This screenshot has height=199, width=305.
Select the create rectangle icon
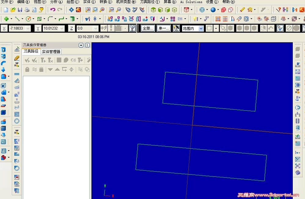pos(39,19)
